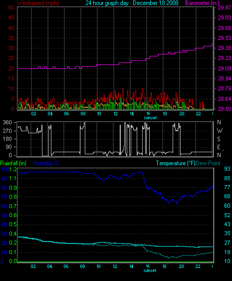Click the 29.97 barometer scale value
The image size is (232, 281).
tap(225, 7)
